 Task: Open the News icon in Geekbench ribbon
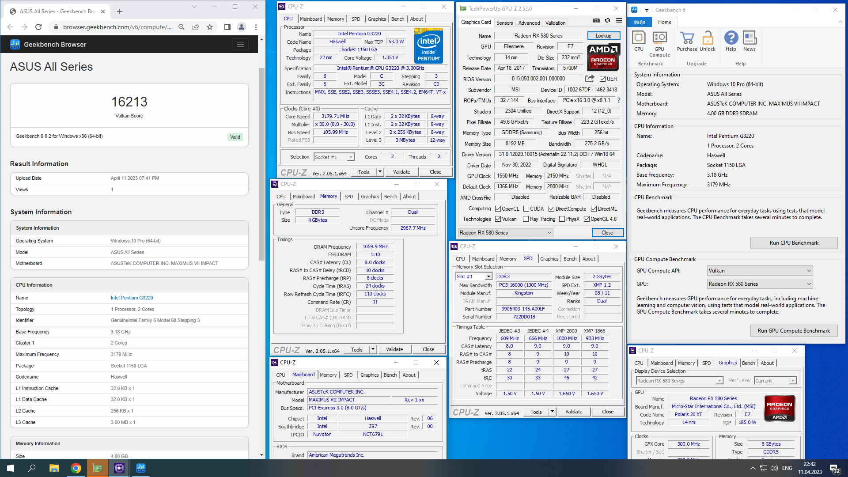point(750,42)
